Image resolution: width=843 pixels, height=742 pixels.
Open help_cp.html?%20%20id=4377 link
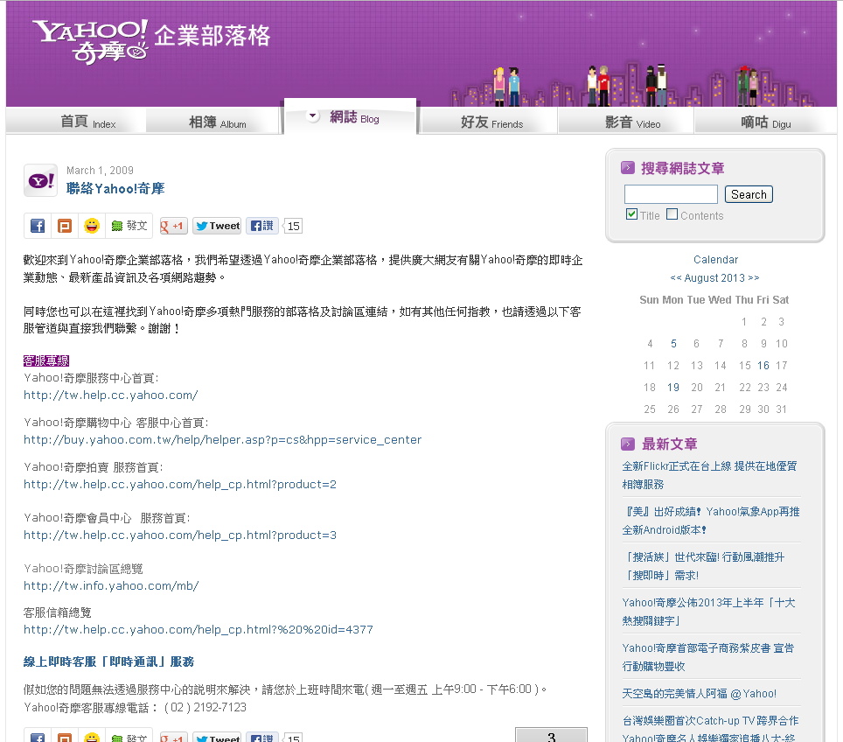pyautogui.click(x=199, y=629)
